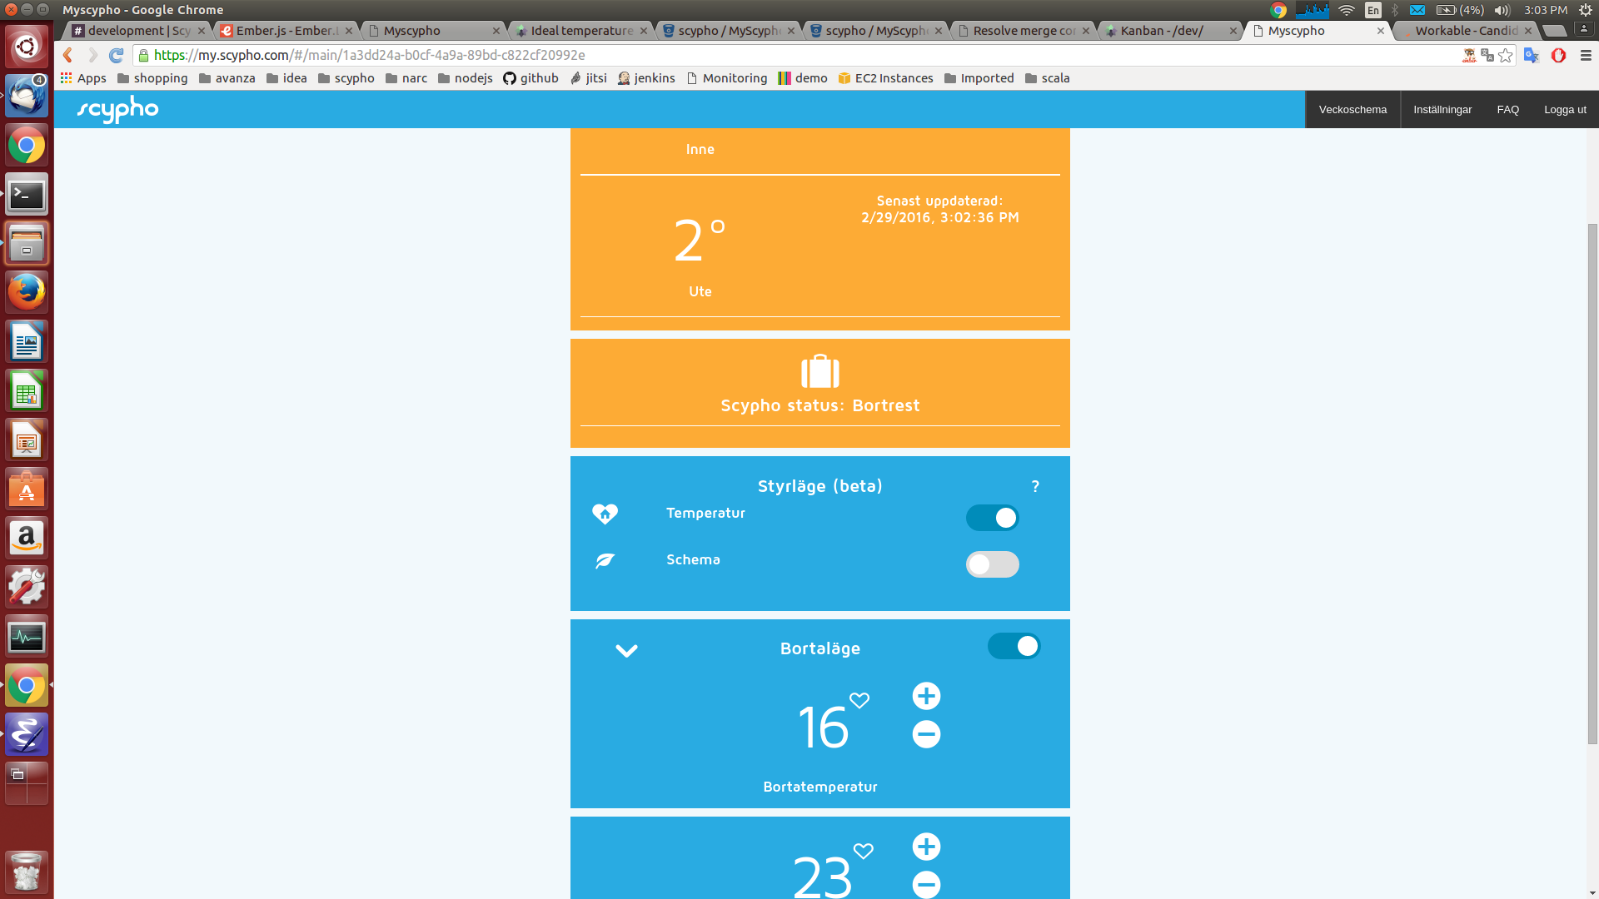Click page vertical scrollbar thumb
Image resolution: width=1599 pixels, height=899 pixels.
[x=1592, y=483]
